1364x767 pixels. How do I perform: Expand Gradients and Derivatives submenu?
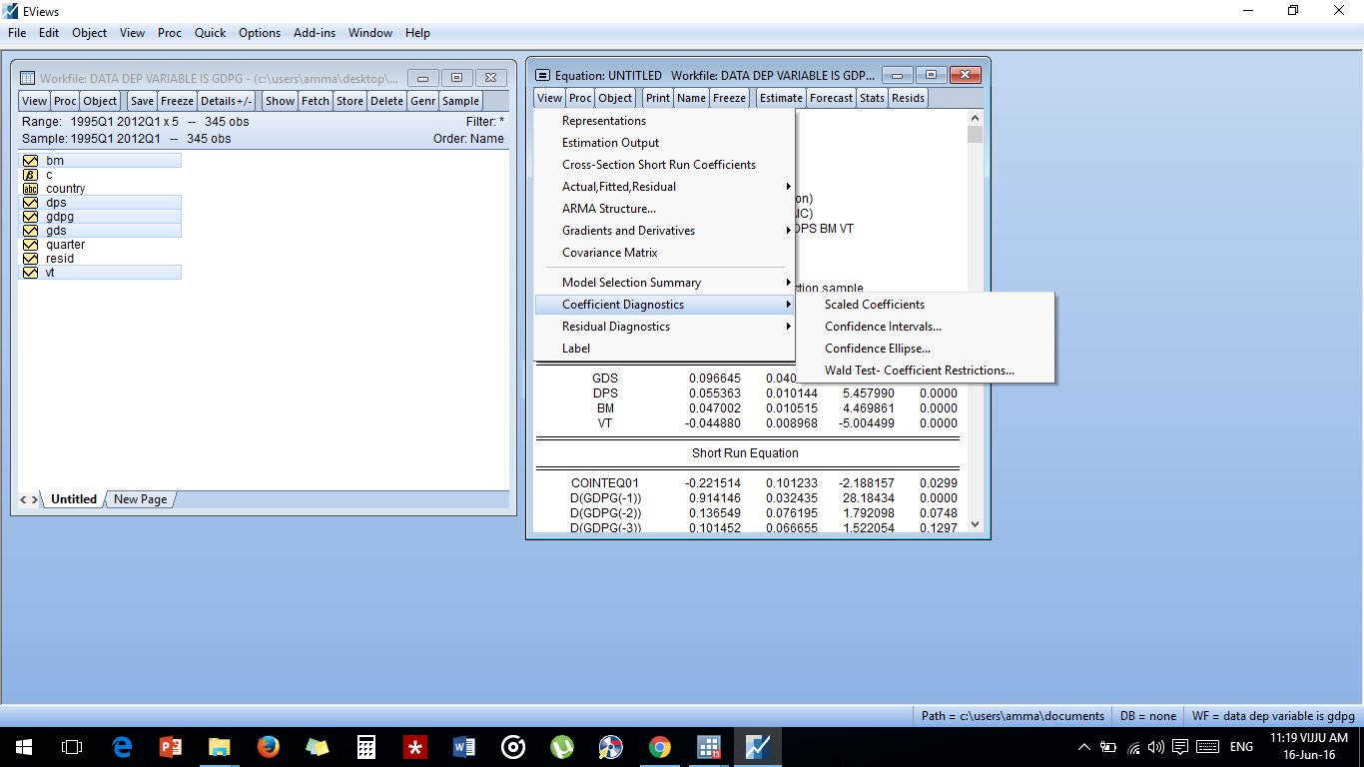pos(665,231)
